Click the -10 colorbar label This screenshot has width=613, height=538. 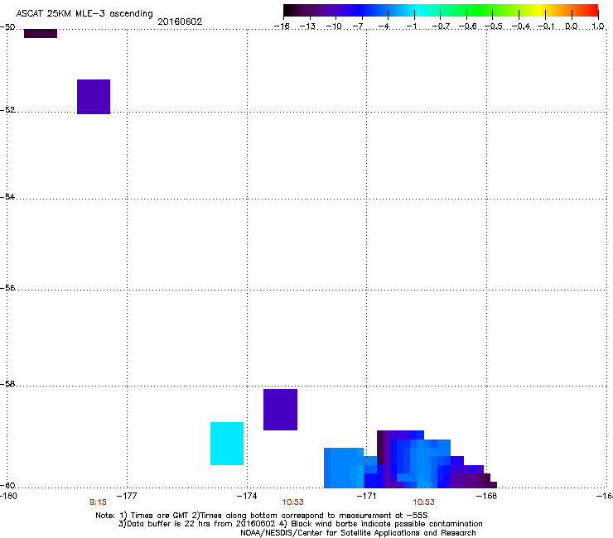pos(334,26)
